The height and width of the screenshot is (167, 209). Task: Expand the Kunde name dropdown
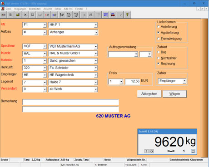[96, 54]
